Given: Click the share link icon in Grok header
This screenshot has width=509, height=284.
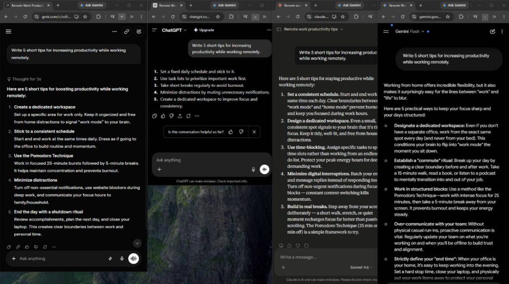Looking at the screenshot, I should [127, 31].
